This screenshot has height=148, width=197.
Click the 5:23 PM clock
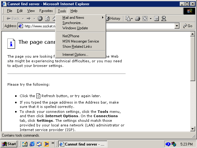(x=187, y=144)
